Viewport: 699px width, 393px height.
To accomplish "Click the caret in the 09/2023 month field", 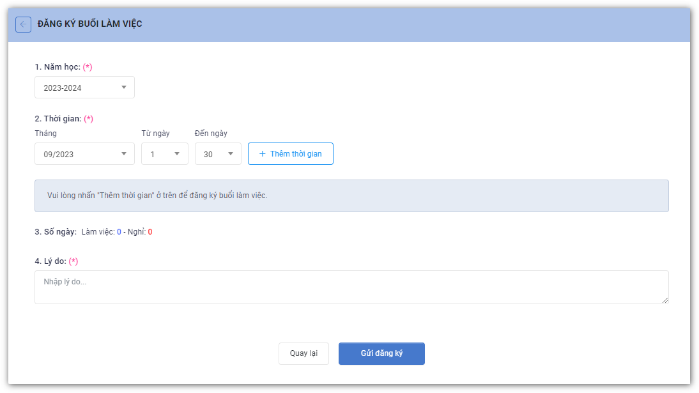I will [x=123, y=154].
